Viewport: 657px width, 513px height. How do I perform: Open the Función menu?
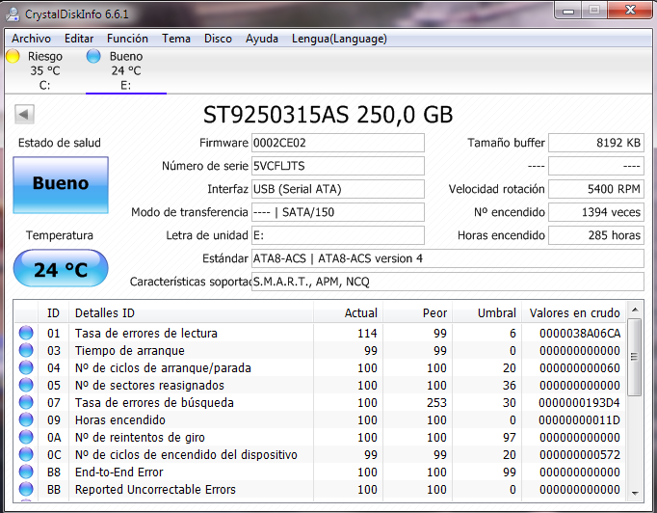pyautogui.click(x=127, y=39)
